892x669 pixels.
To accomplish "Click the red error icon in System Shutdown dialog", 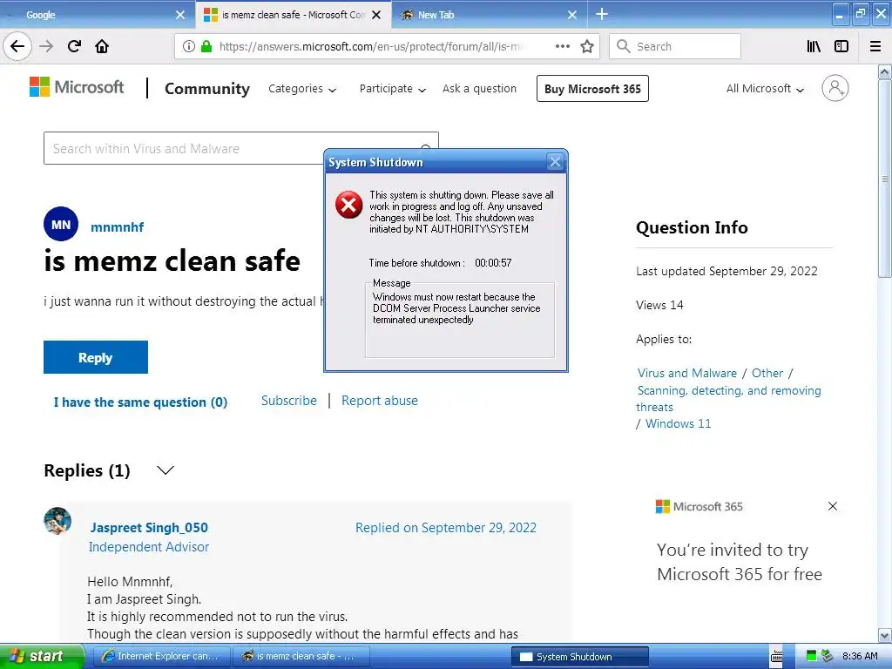I will tap(348, 205).
